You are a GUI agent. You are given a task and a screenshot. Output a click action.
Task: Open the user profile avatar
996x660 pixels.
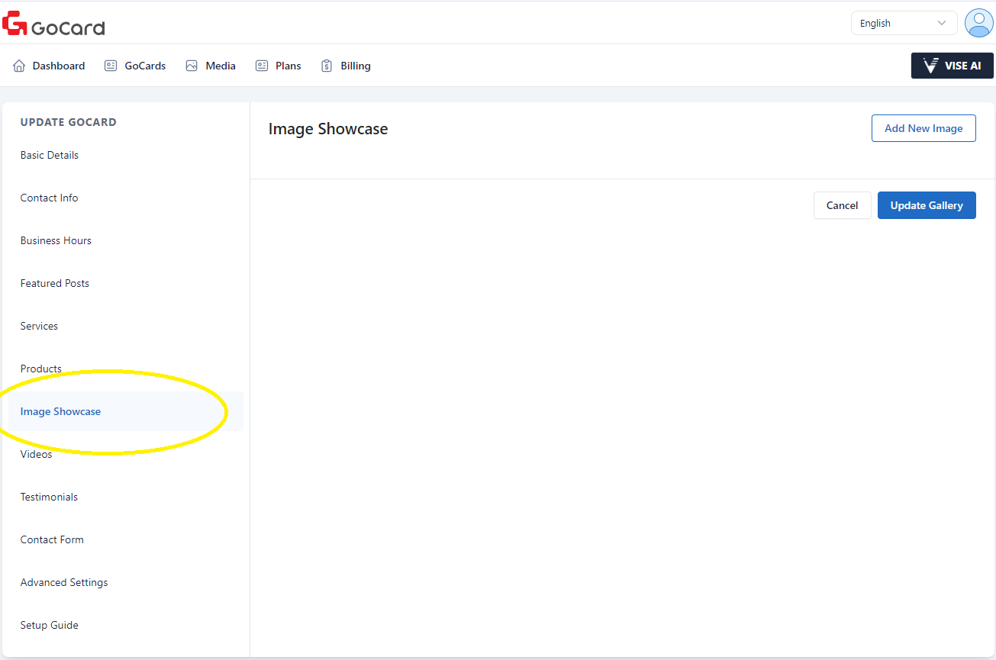(x=978, y=23)
